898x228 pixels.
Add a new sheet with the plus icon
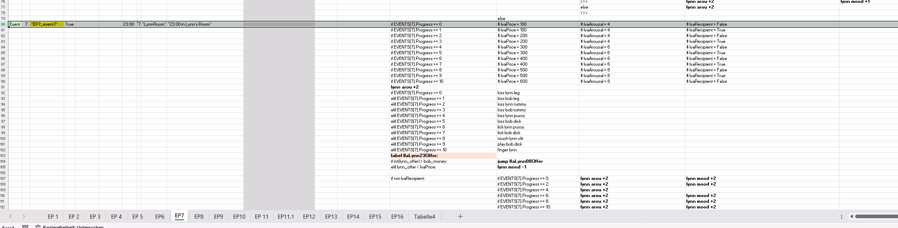[x=460, y=217]
